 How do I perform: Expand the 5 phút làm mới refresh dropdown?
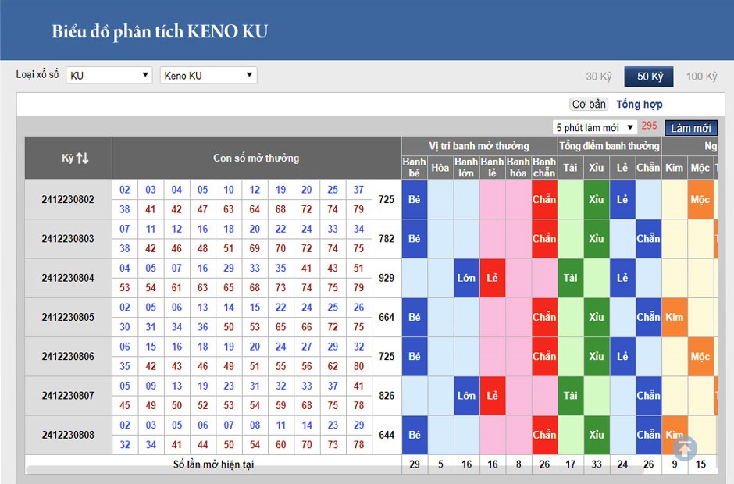tap(594, 127)
